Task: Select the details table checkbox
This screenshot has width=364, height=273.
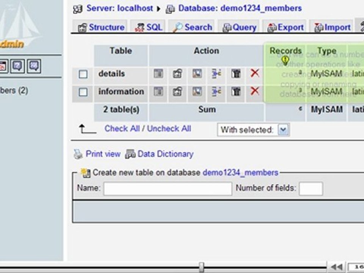Action: 83,74
